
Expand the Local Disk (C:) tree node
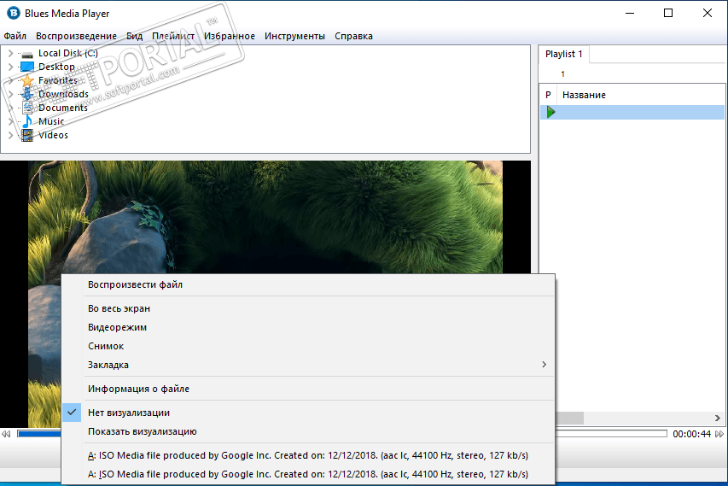11,54
